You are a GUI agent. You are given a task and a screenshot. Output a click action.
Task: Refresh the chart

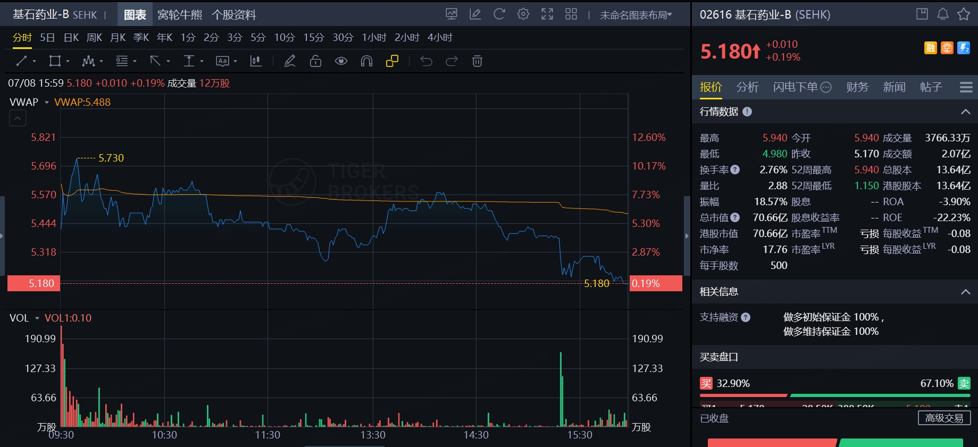[x=499, y=14]
